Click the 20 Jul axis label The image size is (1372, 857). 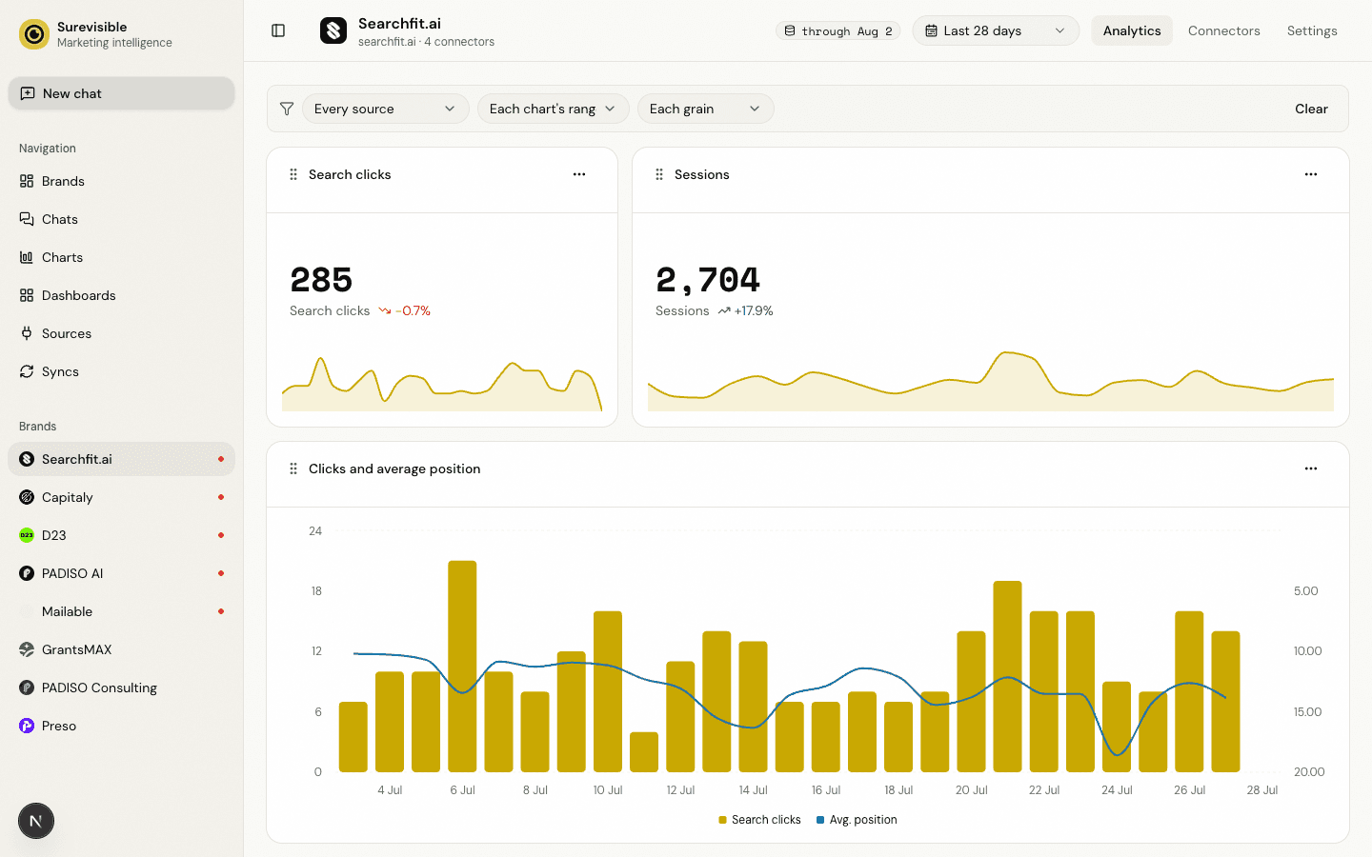(x=972, y=790)
